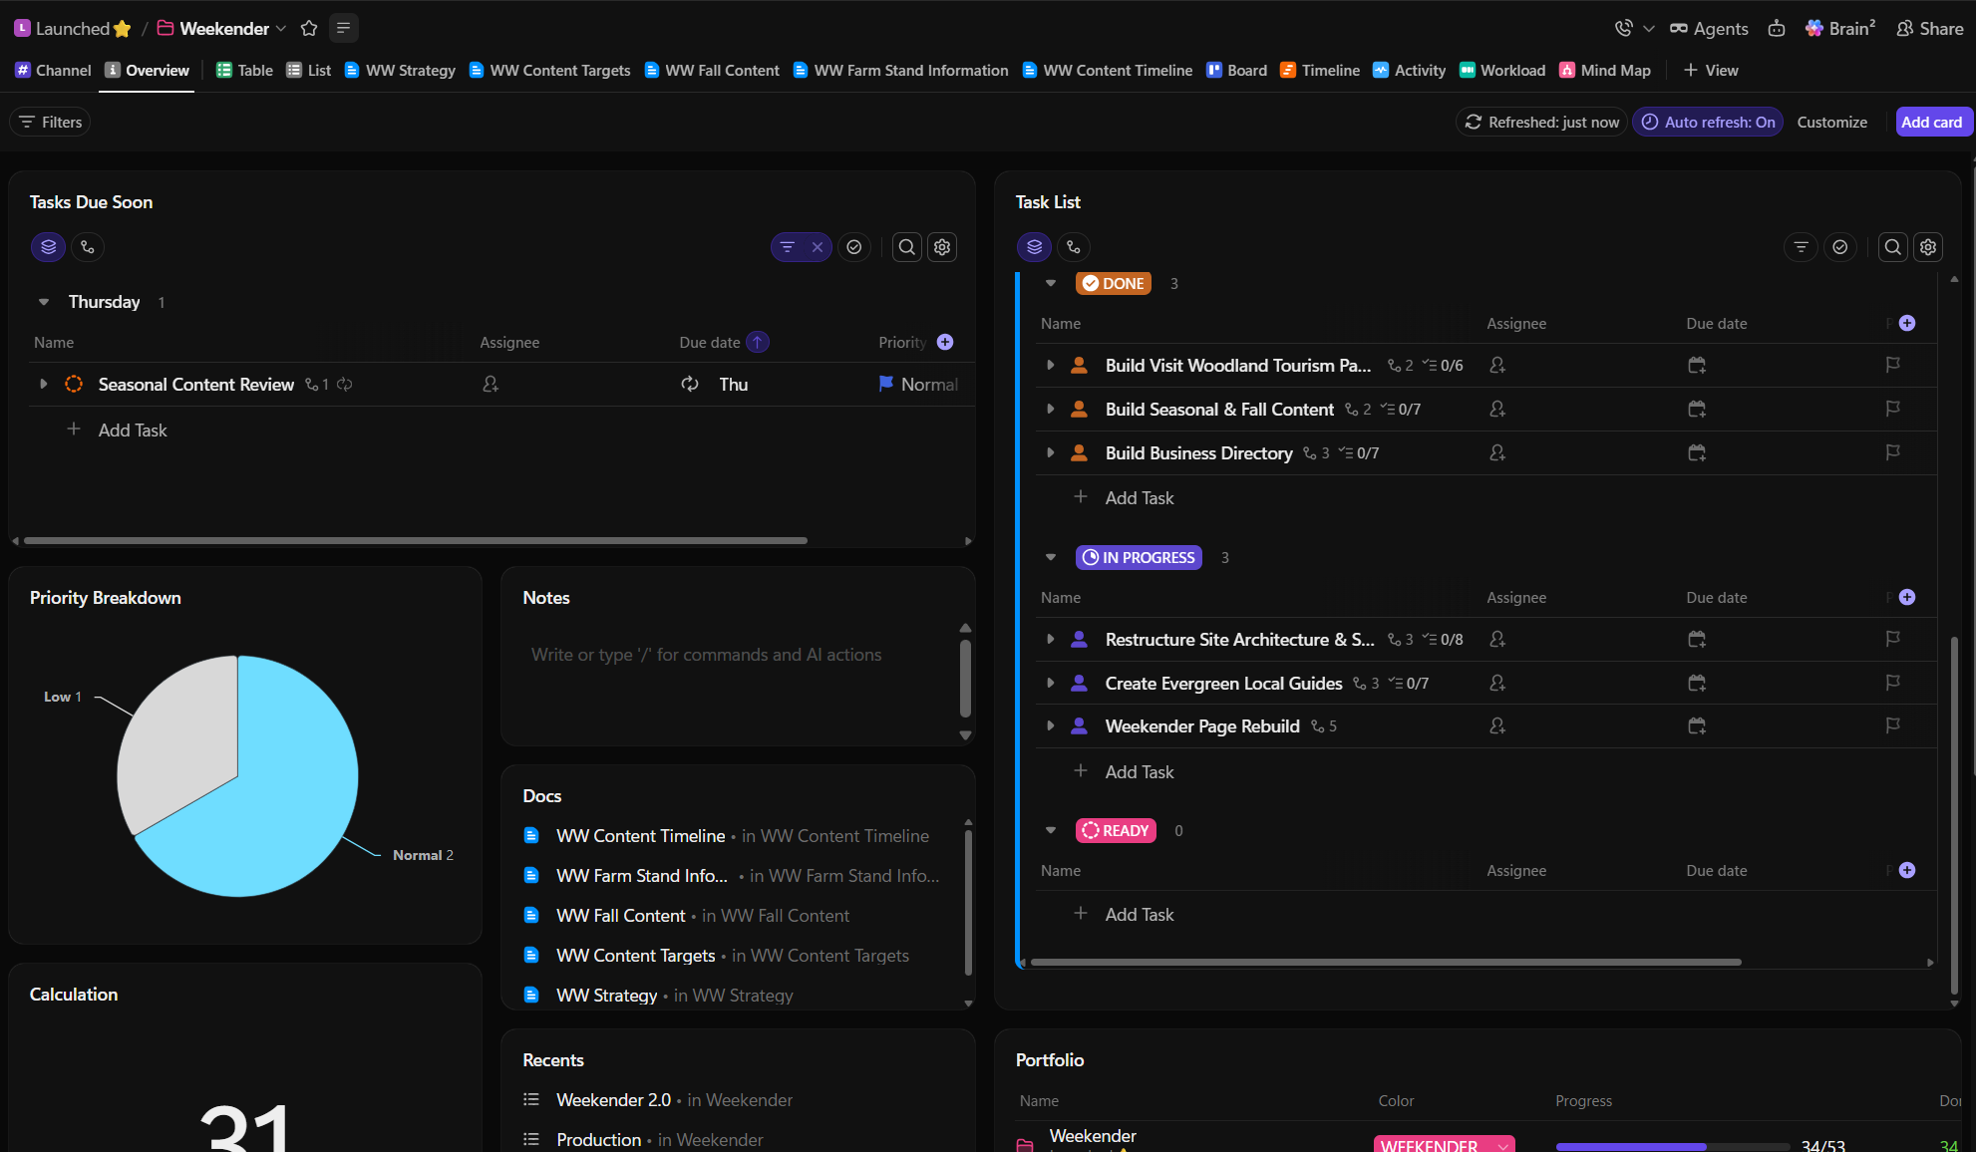Viewport: 1976px width, 1152px height.
Task: Click the search icon in Tasks Due Soon
Action: (x=906, y=247)
